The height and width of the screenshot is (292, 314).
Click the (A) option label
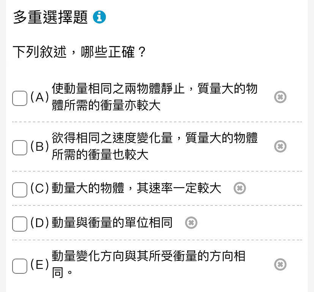click(x=40, y=97)
